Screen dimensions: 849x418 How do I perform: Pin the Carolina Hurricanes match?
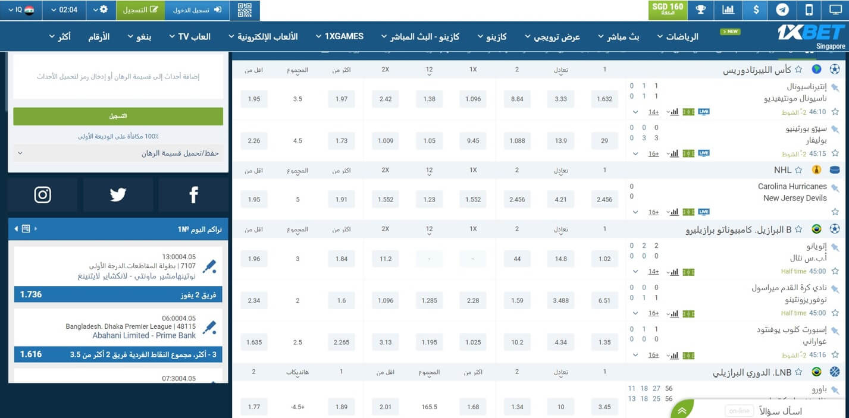[x=835, y=188]
